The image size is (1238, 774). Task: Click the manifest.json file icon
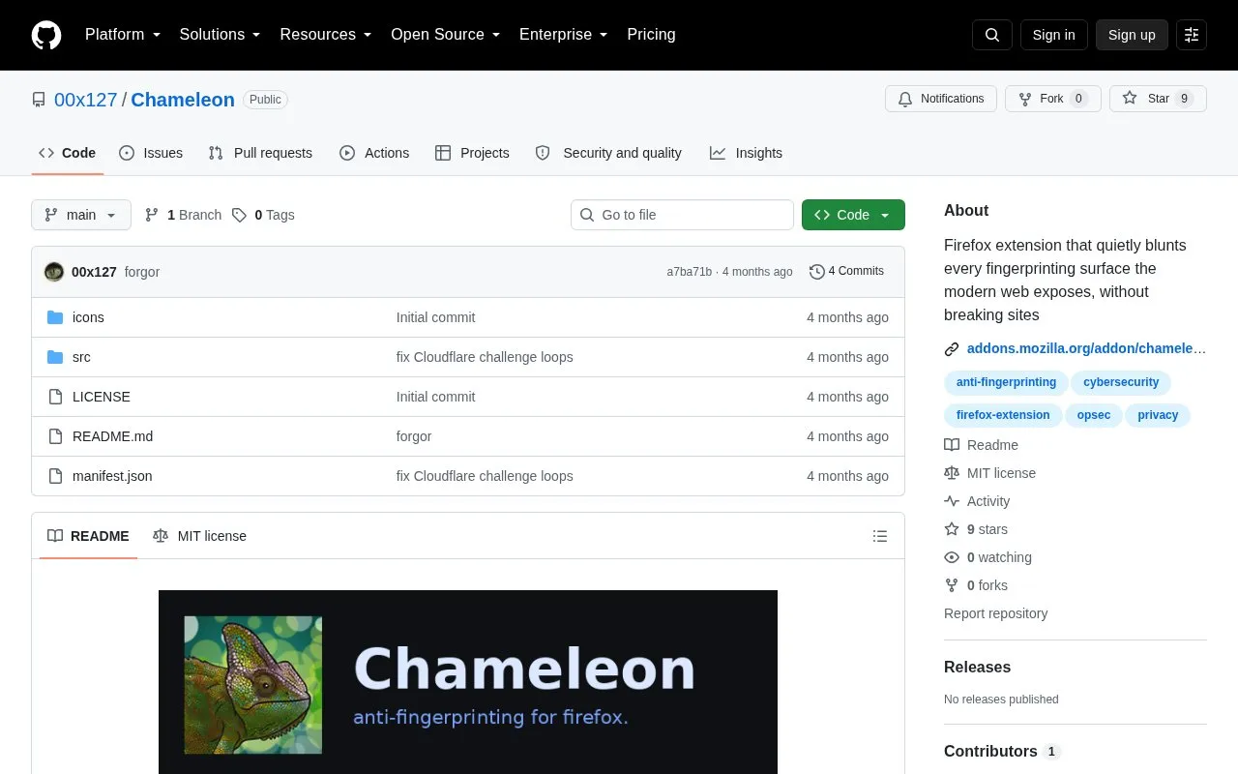click(x=55, y=476)
